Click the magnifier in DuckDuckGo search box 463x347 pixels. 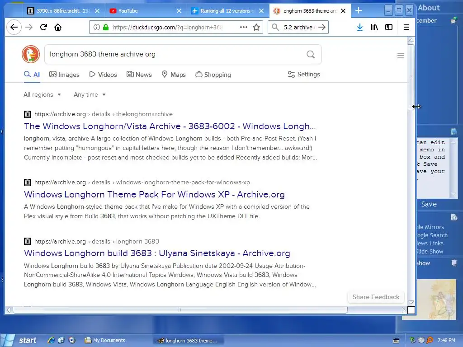click(x=310, y=54)
